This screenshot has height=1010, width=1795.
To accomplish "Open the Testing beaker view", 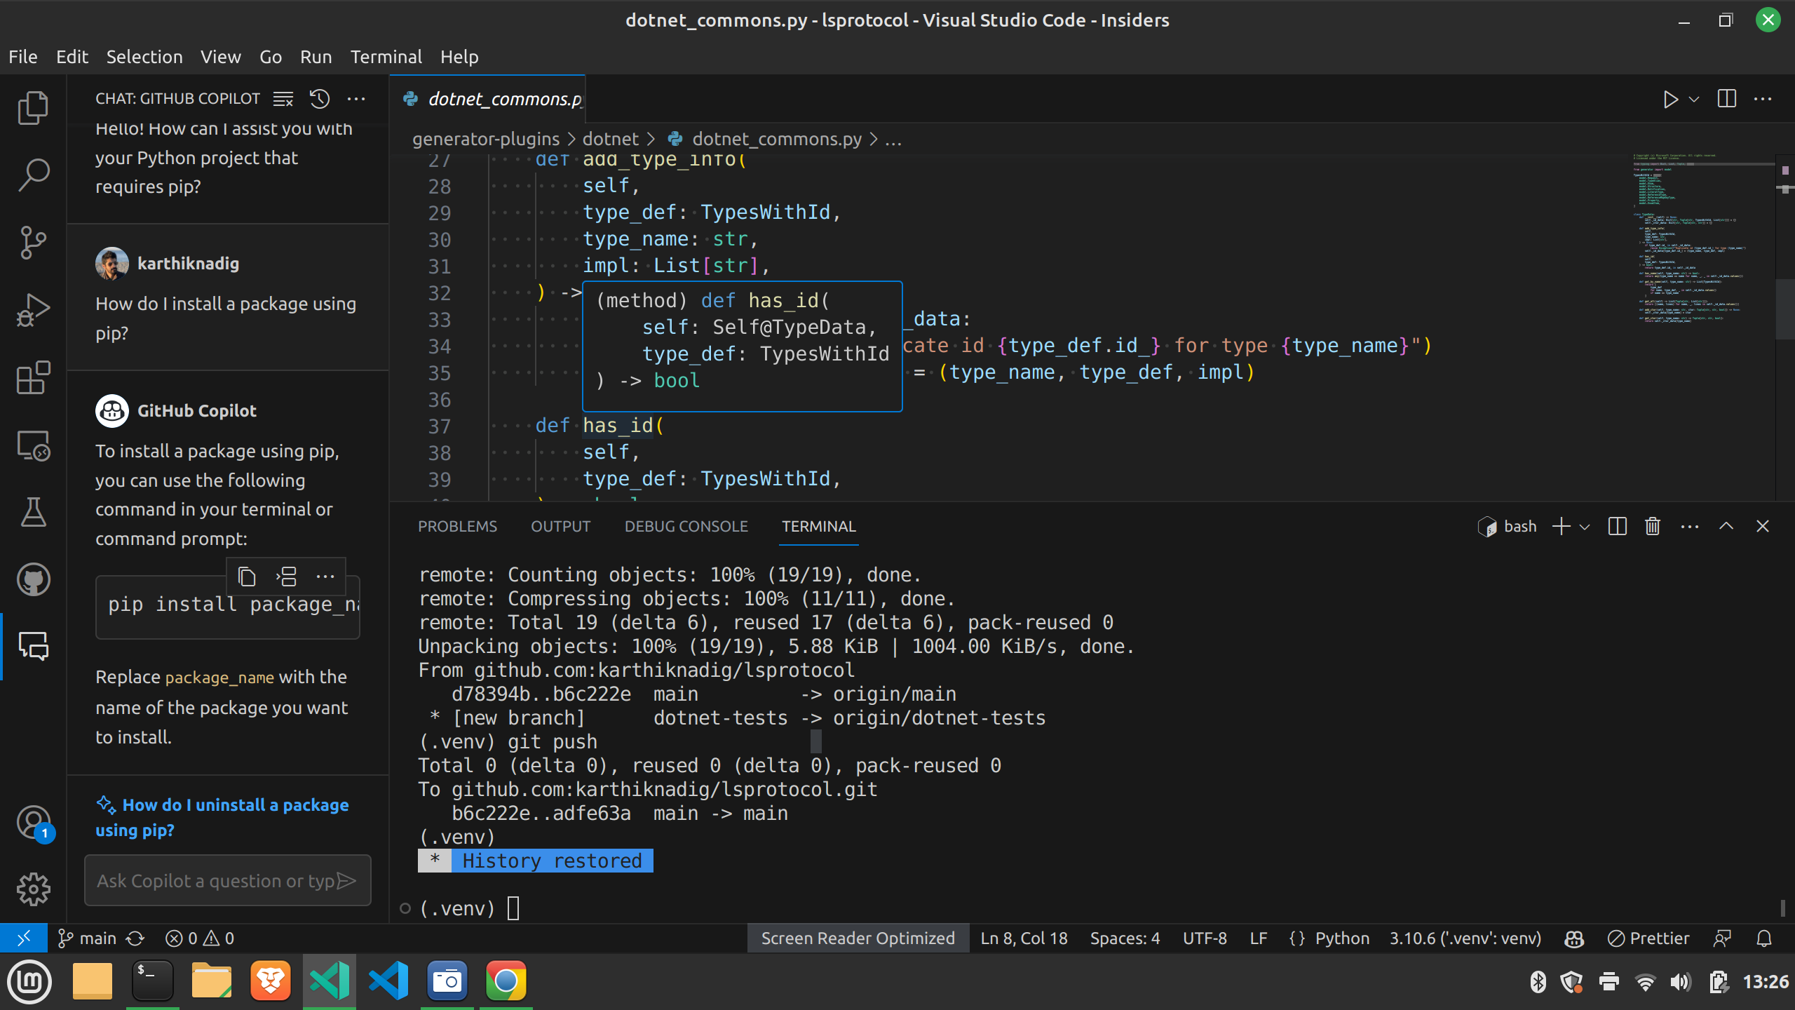I will [x=33, y=513].
